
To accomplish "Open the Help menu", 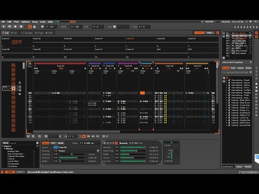I will coord(50,22).
